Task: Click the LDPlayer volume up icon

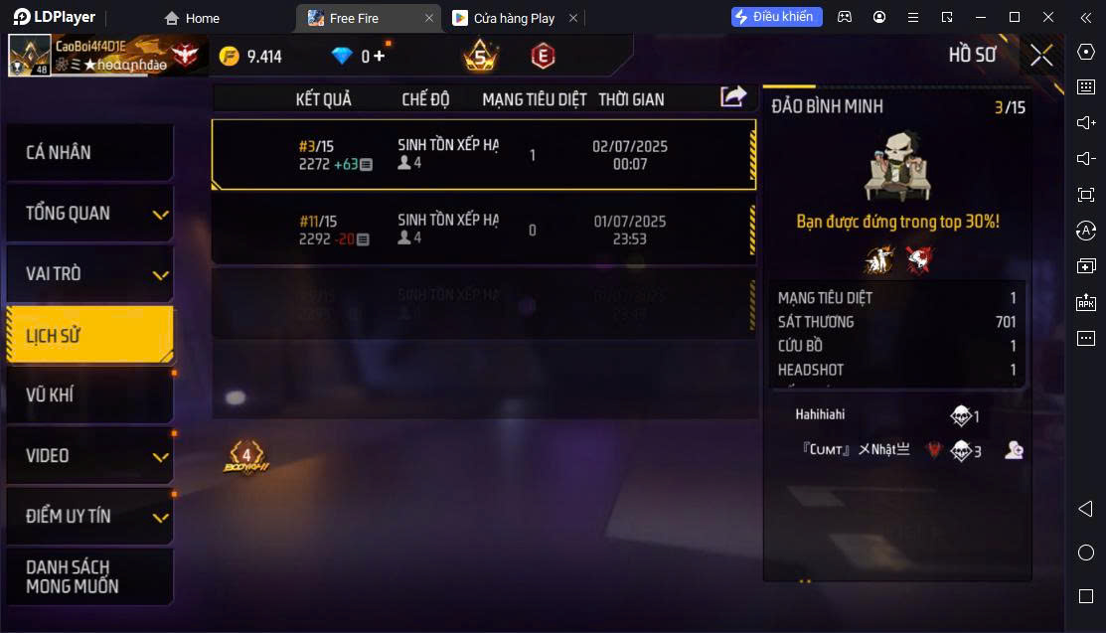Action: tap(1086, 123)
